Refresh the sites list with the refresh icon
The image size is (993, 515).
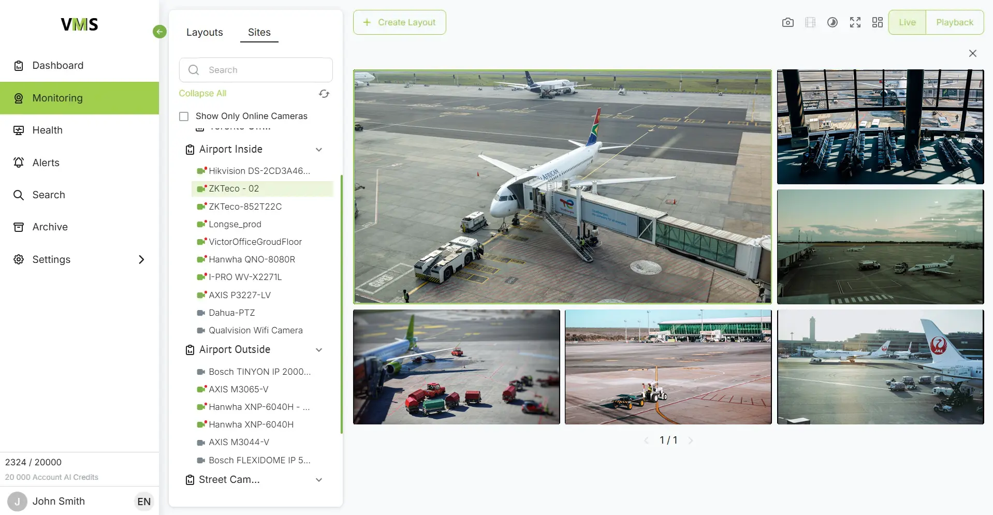click(324, 94)
